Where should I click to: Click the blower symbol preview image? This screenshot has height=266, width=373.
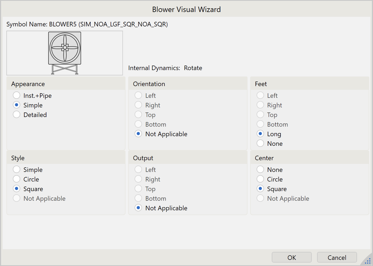tap(64, 53)
